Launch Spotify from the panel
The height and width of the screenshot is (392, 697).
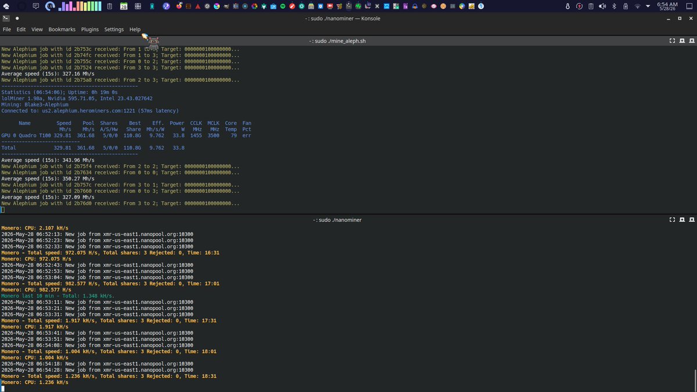coord(282,6)
